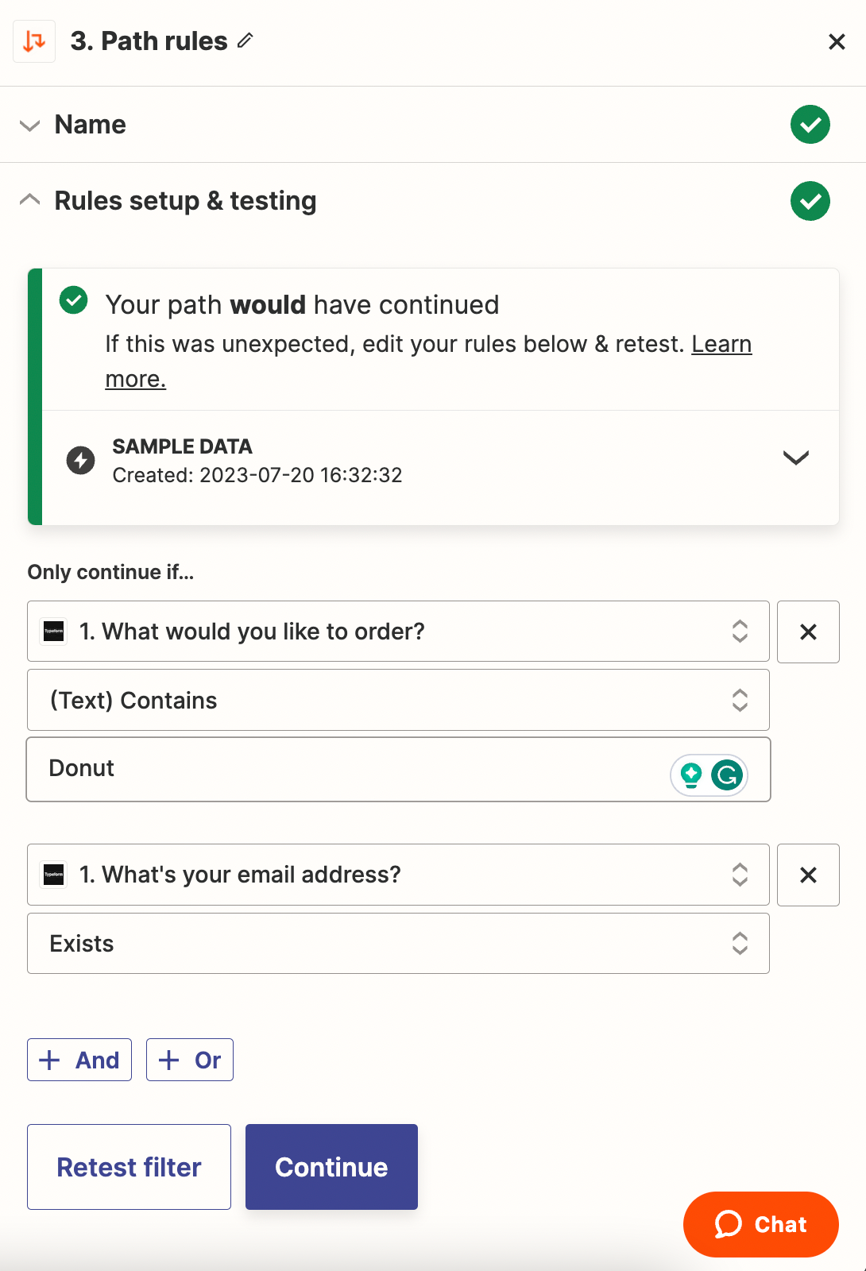The image size is (866, 1271).
Task: Click the Grammarly icon in Donut field
Action: tap(726, 775)
